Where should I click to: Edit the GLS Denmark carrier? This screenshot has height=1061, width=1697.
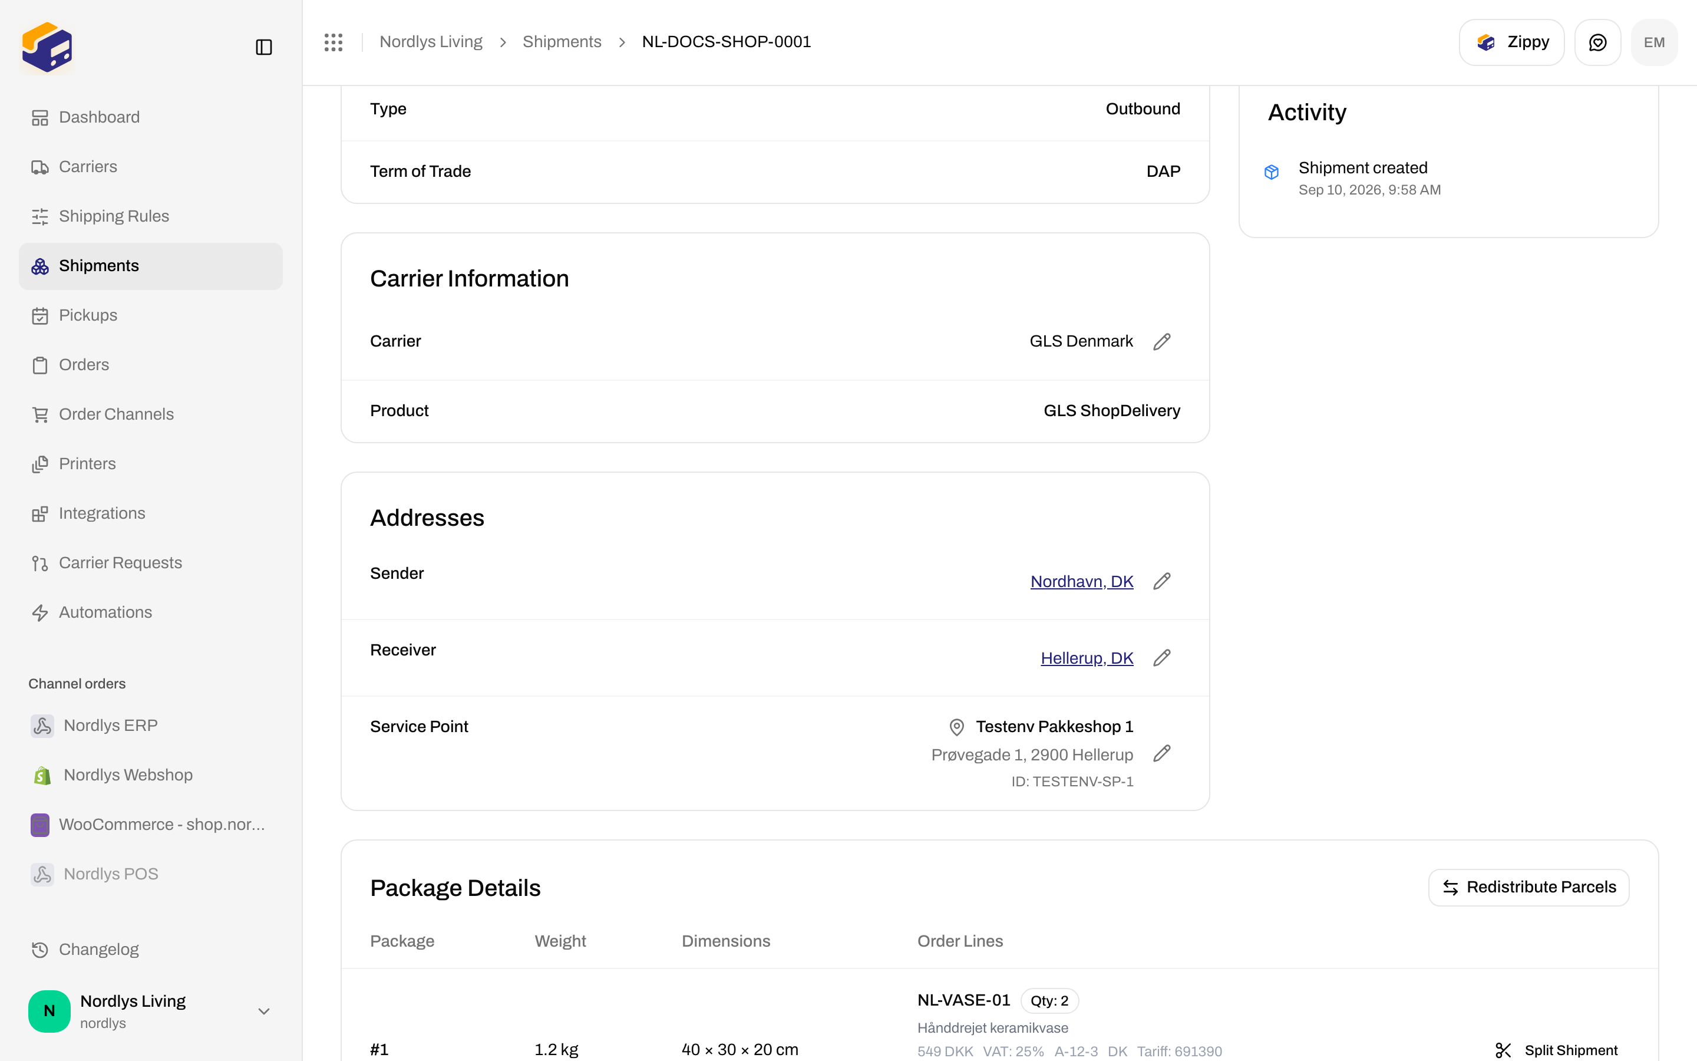click(1162, 341)
